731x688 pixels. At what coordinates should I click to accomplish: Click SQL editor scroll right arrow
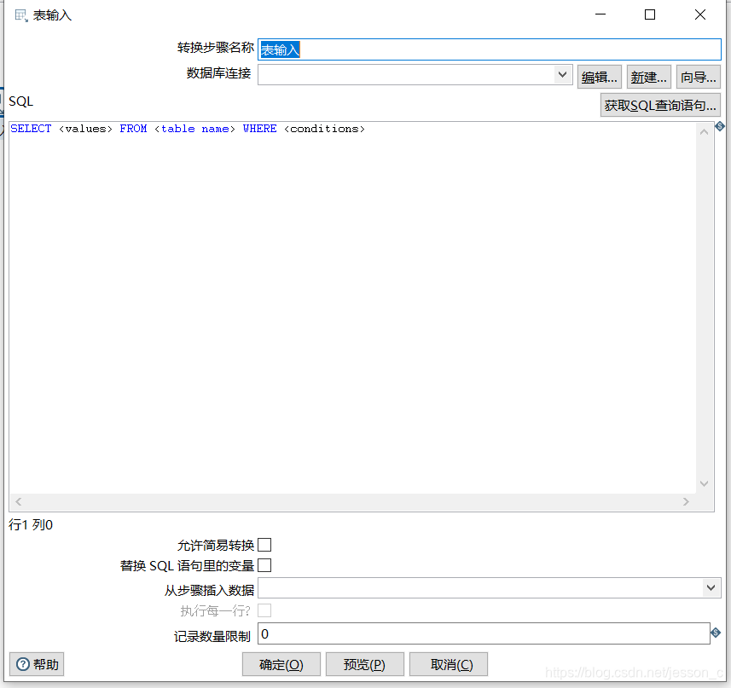pos(686,501)
